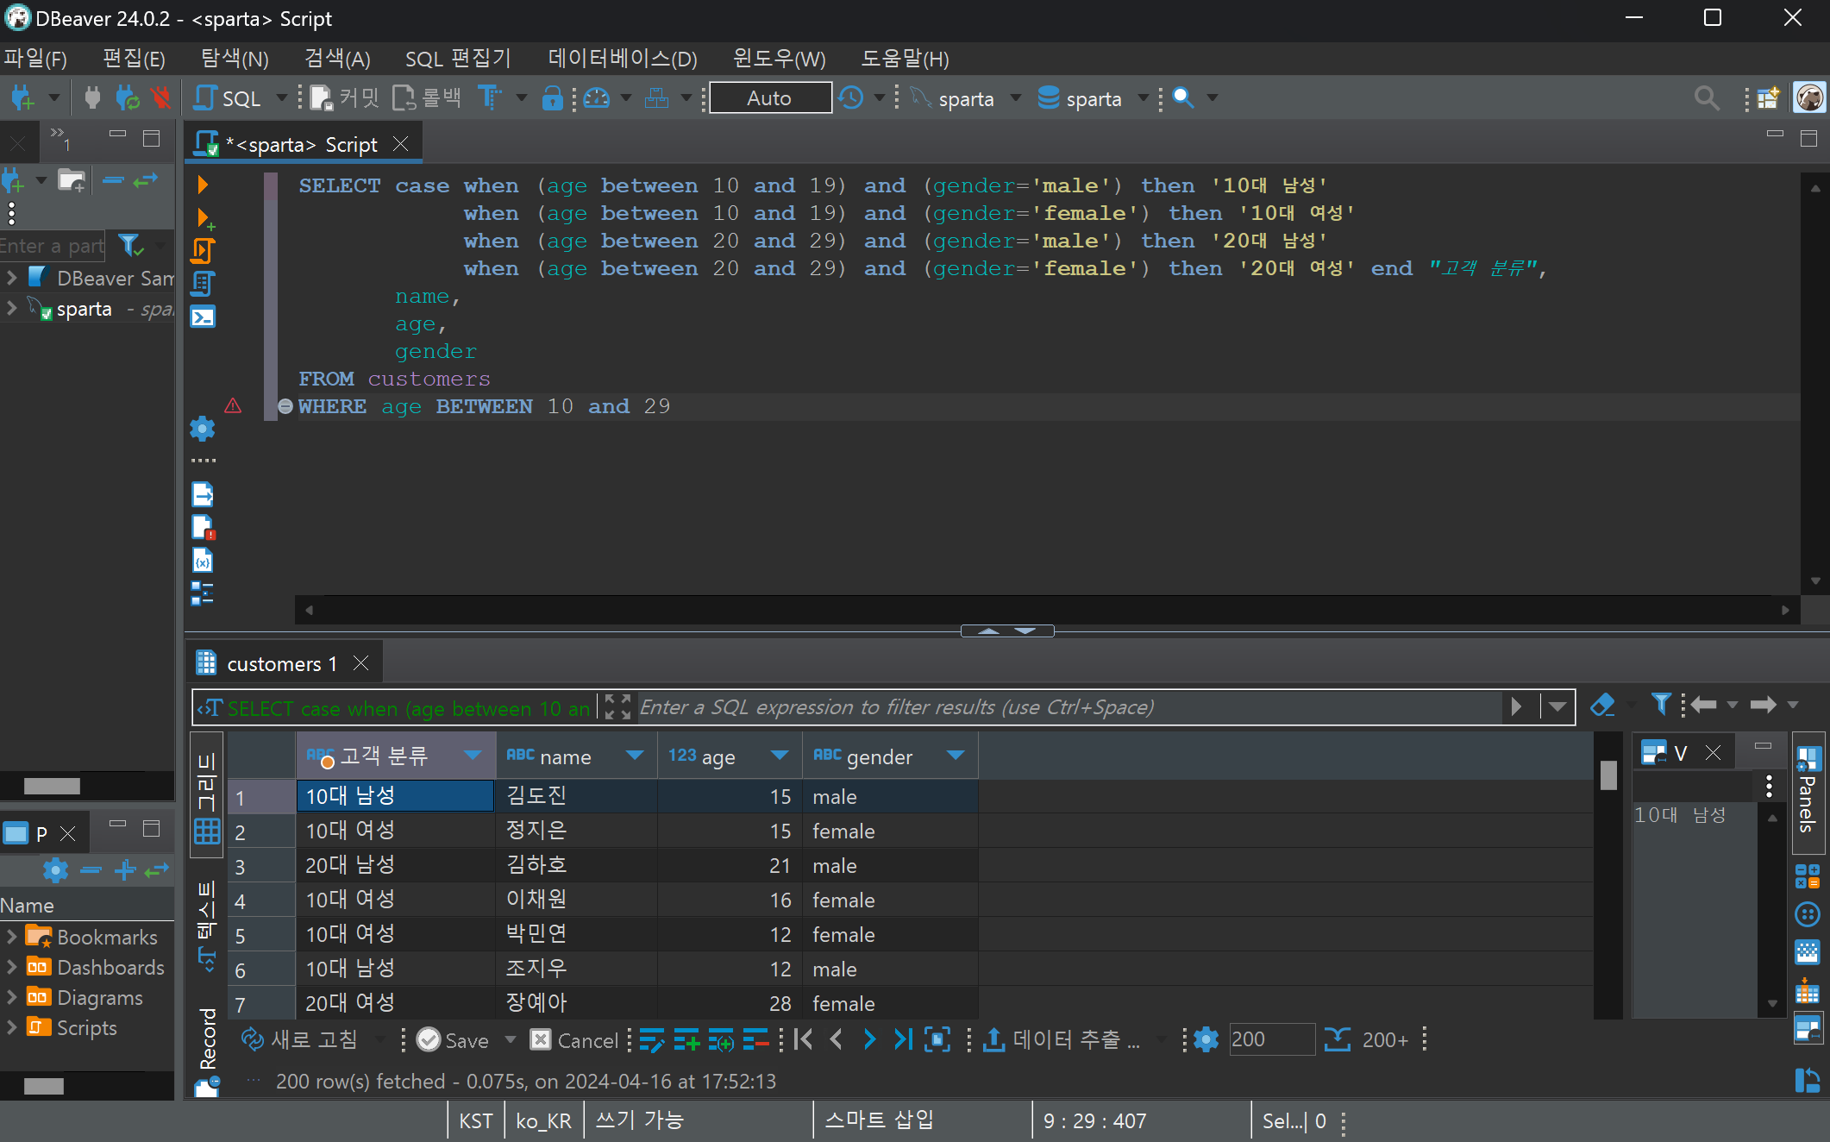The width and height of the screenshot is (1830, 1142).
Task: Go to last page of results icon
Action: (903, 1040)
